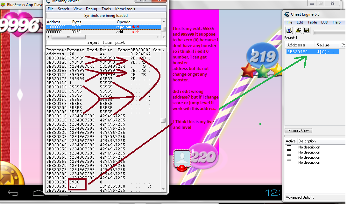The image size is (347, 206).
Task: Click Advanced Options in Cheat Engine
Action: pyautogui.click(x=300, y=197)
